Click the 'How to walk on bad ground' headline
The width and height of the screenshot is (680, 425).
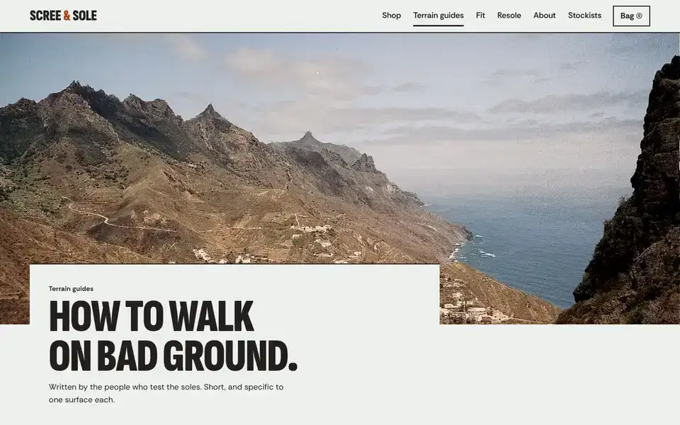pos(173,336)
